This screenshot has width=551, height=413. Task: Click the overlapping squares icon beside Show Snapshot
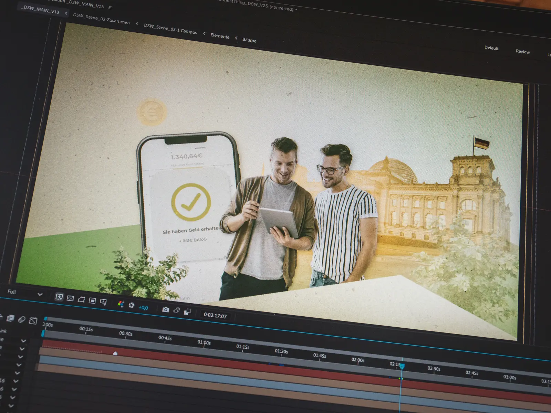187,311
